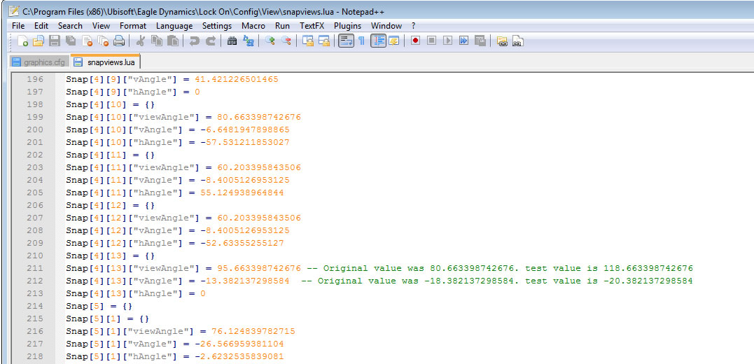Click Notepad++ title bar app icon
Image resolution: width=754 pixels, height=364 pixels.
14,11
